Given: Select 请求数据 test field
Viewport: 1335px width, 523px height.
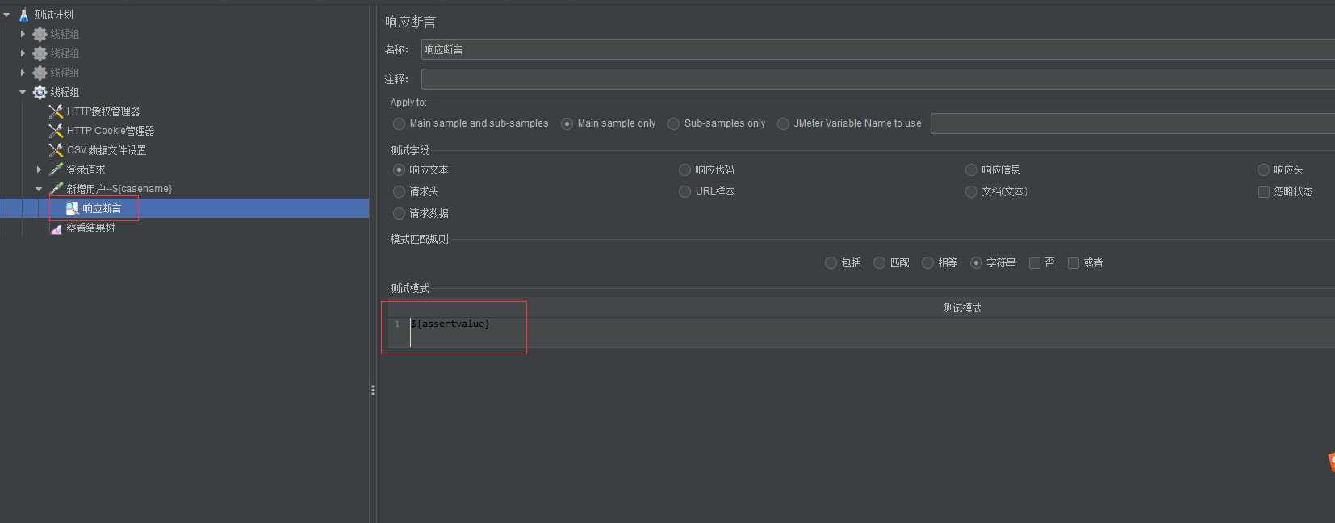Looking at the screenshot, I should (x=399, y=213).
